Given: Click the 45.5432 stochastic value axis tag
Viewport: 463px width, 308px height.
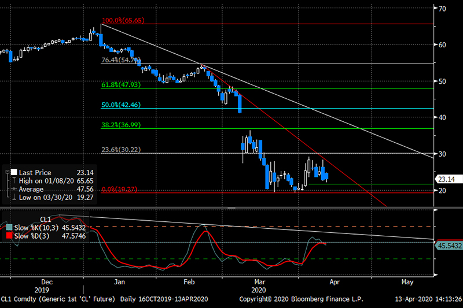Looking at the screenshot, I should pyautogui.click(x=448, y=245).
